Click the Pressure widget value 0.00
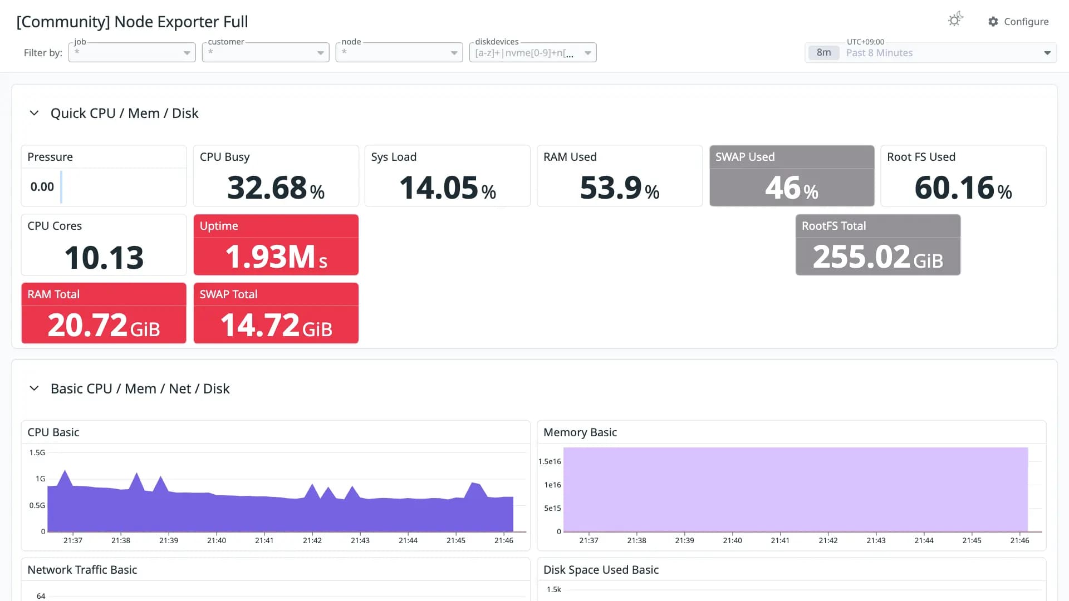Screen dimensions: 1069x601 tap(42, 187)
